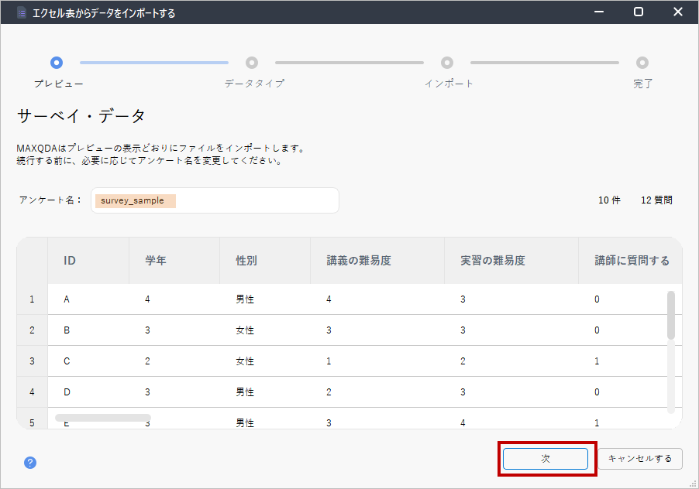Image resolution: width=699 pixels, height=489 pixels.
Task: Click the ID cell containing C
Action: point(67,361)
